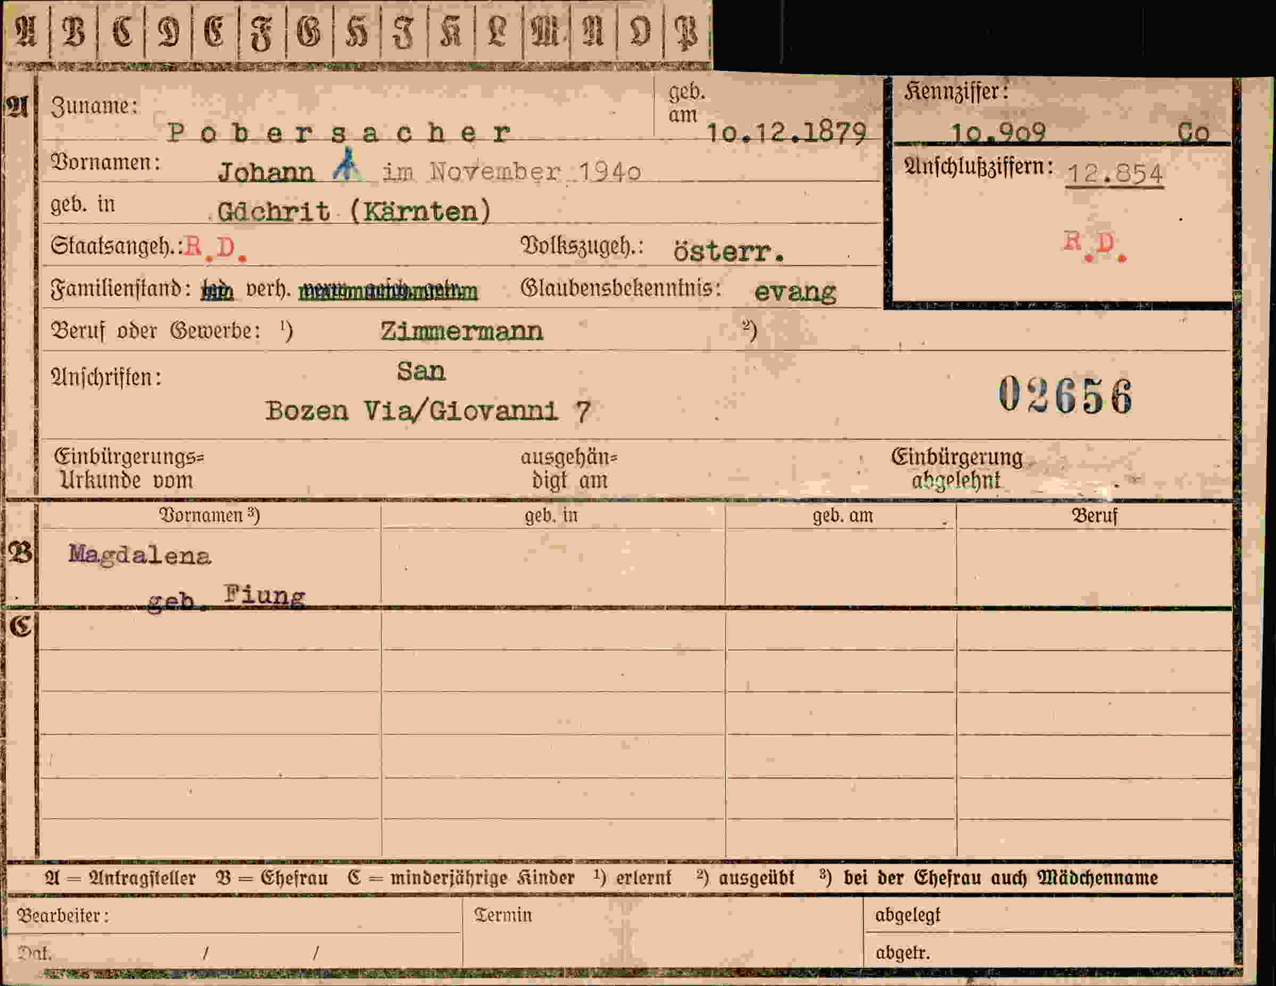Click the red "R.D." after Staatsangeh.
The height and width of the screenshot is (986, 1276).
(216, 248)
